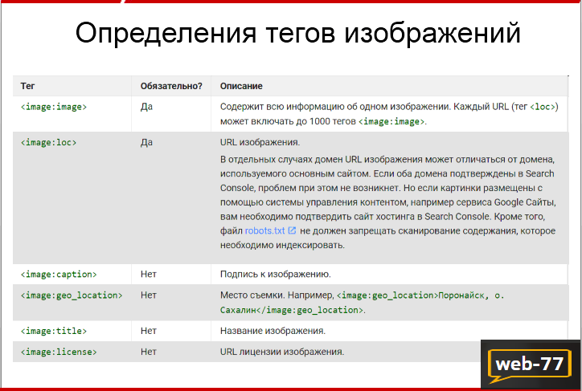Viewport: 582px width, 391px height.
Task: Click the 'Тег' column header
Action: [28, 86]
